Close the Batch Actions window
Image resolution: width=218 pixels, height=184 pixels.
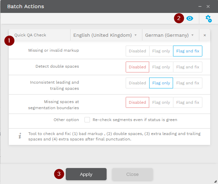208,6
